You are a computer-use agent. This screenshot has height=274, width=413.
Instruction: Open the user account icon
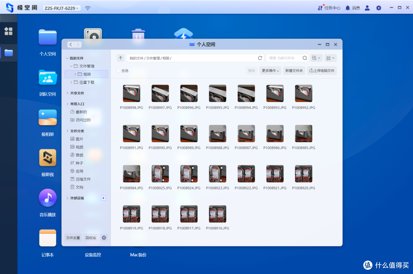pos(367,8)
